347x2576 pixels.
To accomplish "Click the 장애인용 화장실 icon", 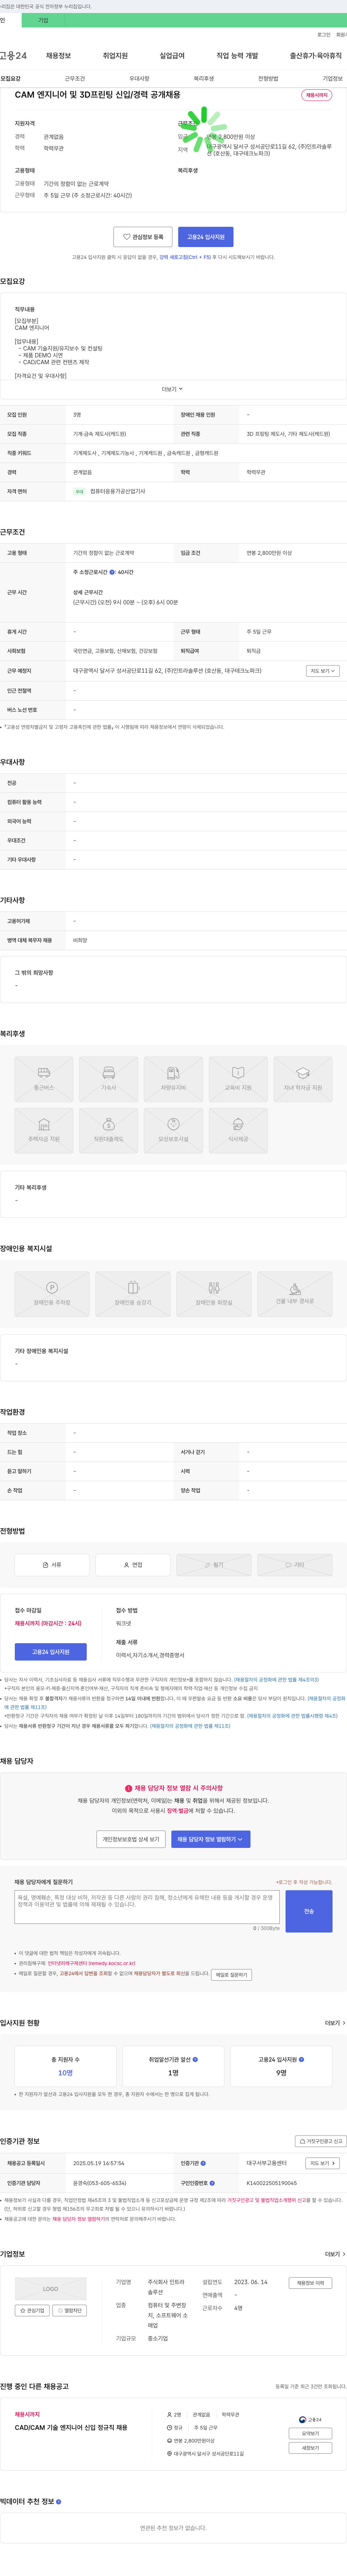I will (x=214, y=1295).
